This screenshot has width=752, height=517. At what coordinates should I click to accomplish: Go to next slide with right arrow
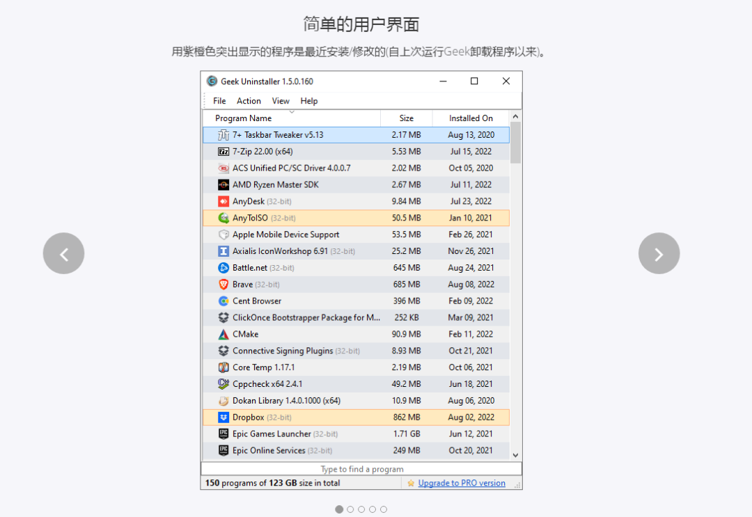[659, 253]
